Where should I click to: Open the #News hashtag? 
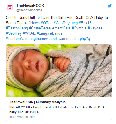click(34, 23)
